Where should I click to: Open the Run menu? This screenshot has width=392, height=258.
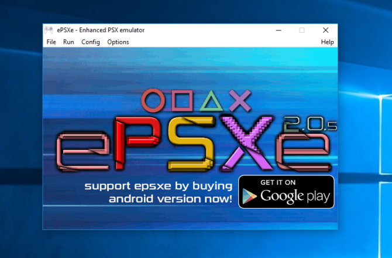click(68, 42)
